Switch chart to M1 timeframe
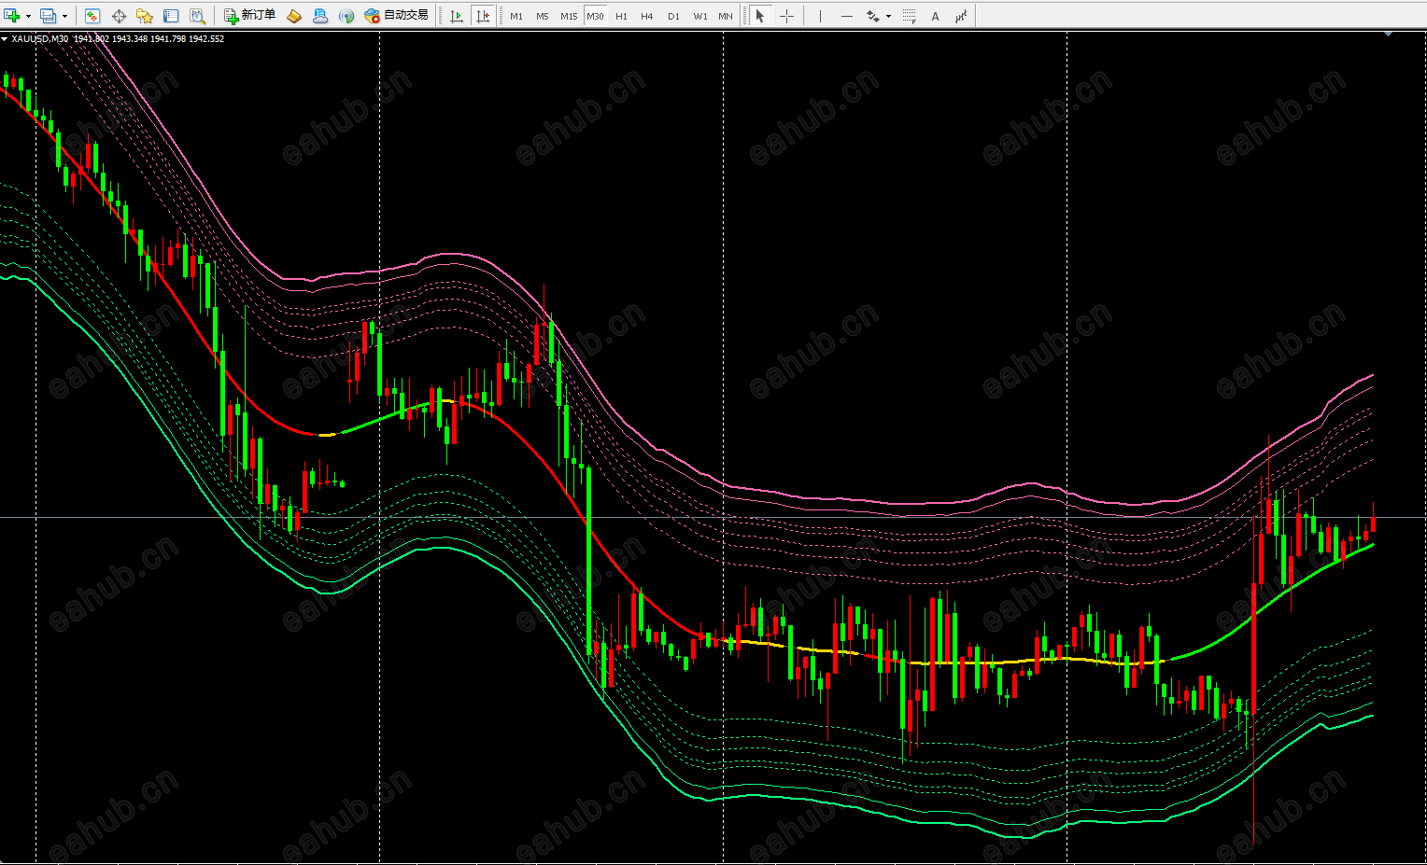1427x865 pixels. pos(516,16)
